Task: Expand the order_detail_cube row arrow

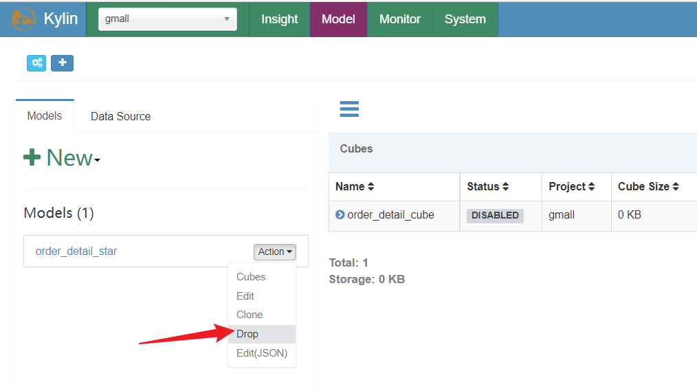Action: (x=340, y=214)
